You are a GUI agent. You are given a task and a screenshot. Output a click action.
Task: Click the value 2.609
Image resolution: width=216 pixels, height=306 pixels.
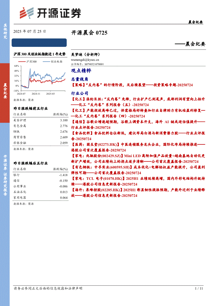click(64, 137)
